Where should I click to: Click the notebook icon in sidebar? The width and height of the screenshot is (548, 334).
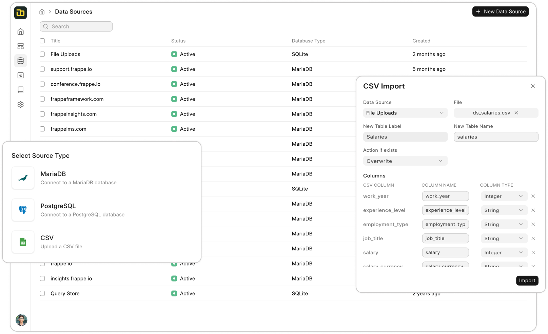point(21,90)
